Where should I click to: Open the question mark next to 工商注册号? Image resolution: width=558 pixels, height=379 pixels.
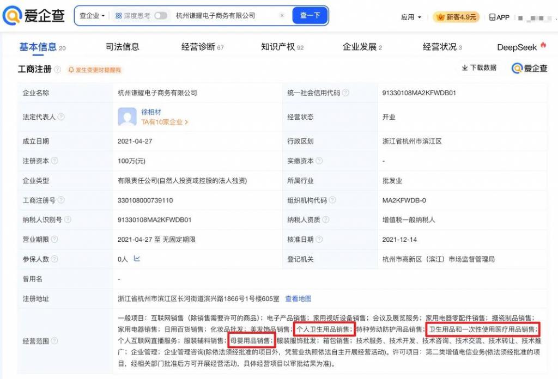[61, 200]
